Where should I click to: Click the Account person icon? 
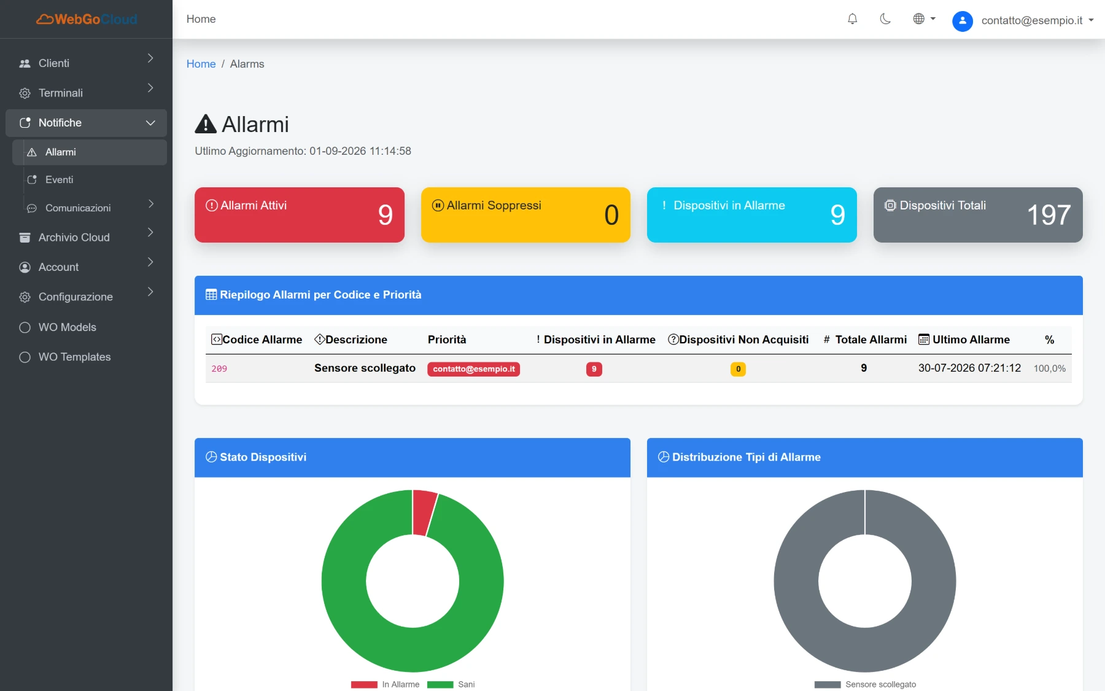(x=25, y=267)
